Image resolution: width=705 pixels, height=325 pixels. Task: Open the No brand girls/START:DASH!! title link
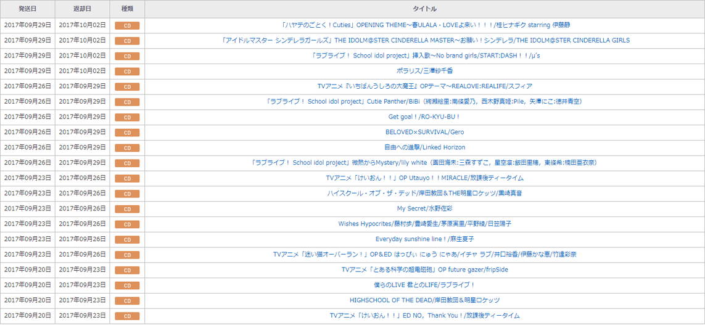pos(424,56)
